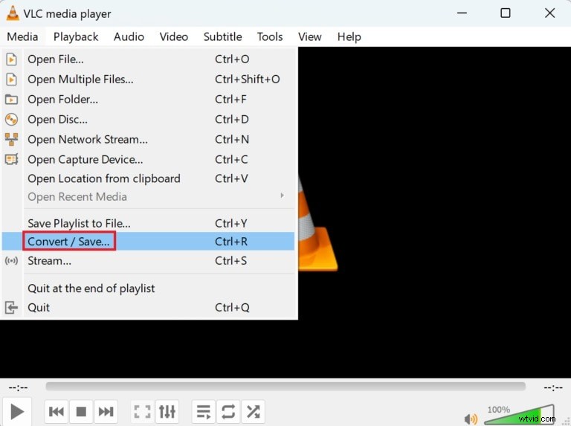Click the Open Network Stream icon
Image resolution: width=571 pixels, height=426 pixels.
(12, 140)
